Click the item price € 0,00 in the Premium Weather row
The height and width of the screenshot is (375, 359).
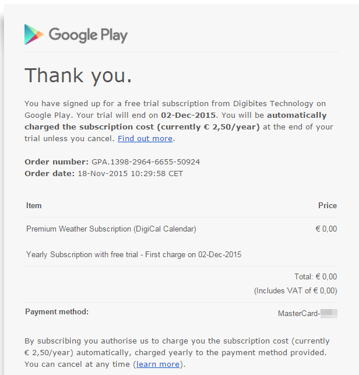tap(326, 229)
